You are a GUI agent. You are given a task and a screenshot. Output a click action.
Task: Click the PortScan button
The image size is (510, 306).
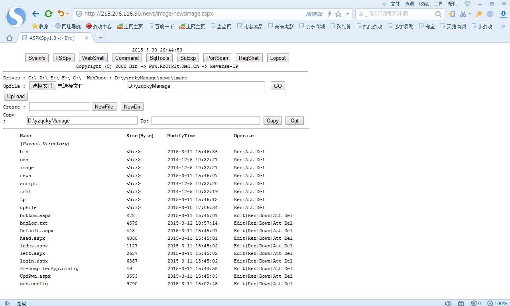tap(217, 58)
